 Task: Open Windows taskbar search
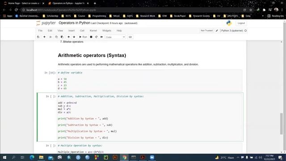tap(13, 157)
